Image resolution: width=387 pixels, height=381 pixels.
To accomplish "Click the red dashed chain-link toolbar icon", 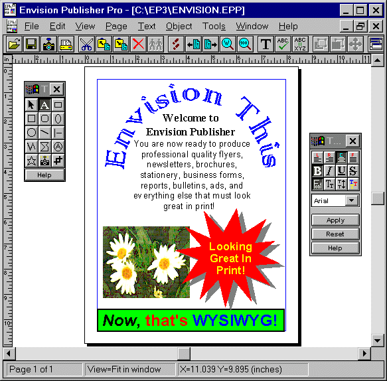I will (176, 44).
